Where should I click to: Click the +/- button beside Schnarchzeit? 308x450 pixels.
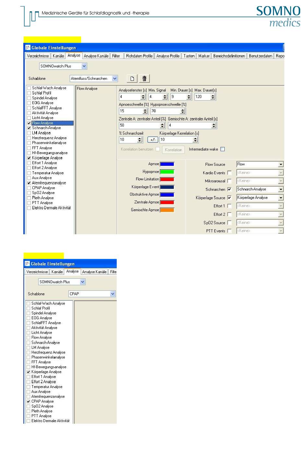click(x=153, y=140)
